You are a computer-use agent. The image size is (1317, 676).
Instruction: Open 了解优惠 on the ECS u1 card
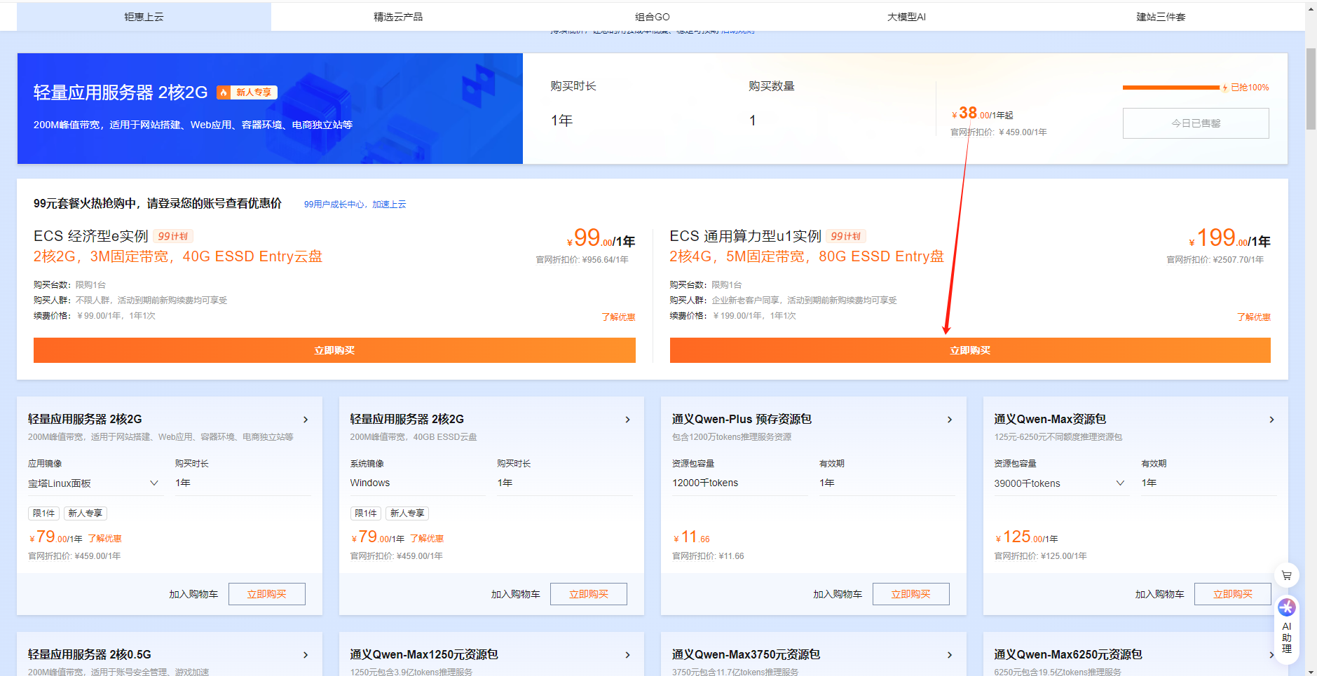(x=1254, y=317)
